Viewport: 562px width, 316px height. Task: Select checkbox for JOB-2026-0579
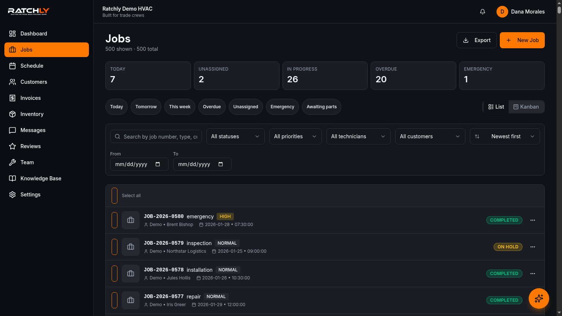click(115, 247)
